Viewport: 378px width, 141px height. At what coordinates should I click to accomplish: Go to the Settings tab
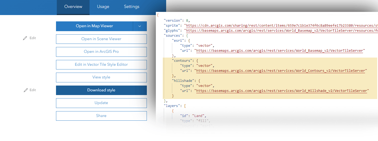[x=132, y=7]
